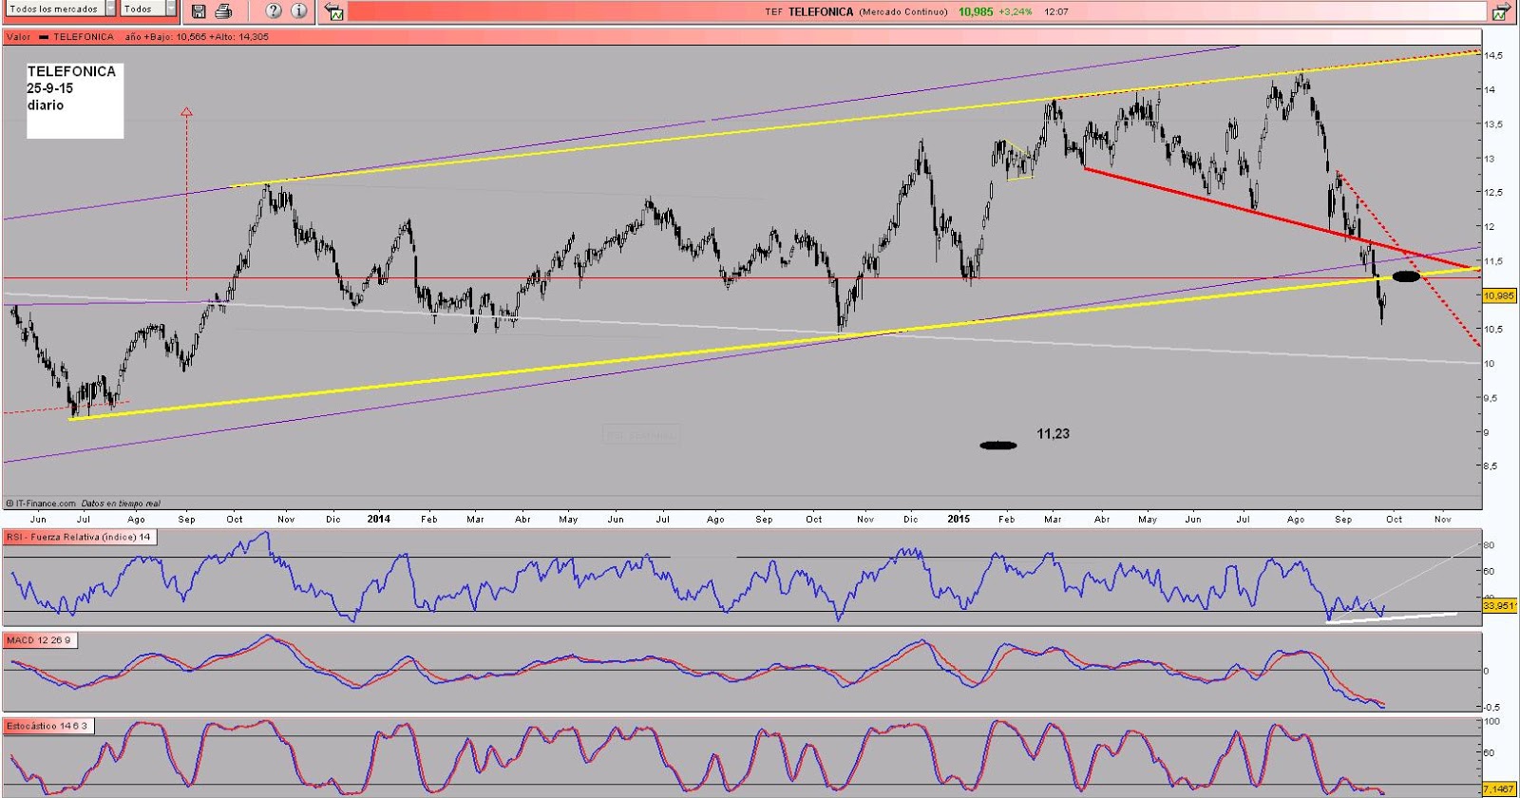Click the 12:07 time stamp
The height and width of the screenshot is (798, 1520).
(1056, 12)
